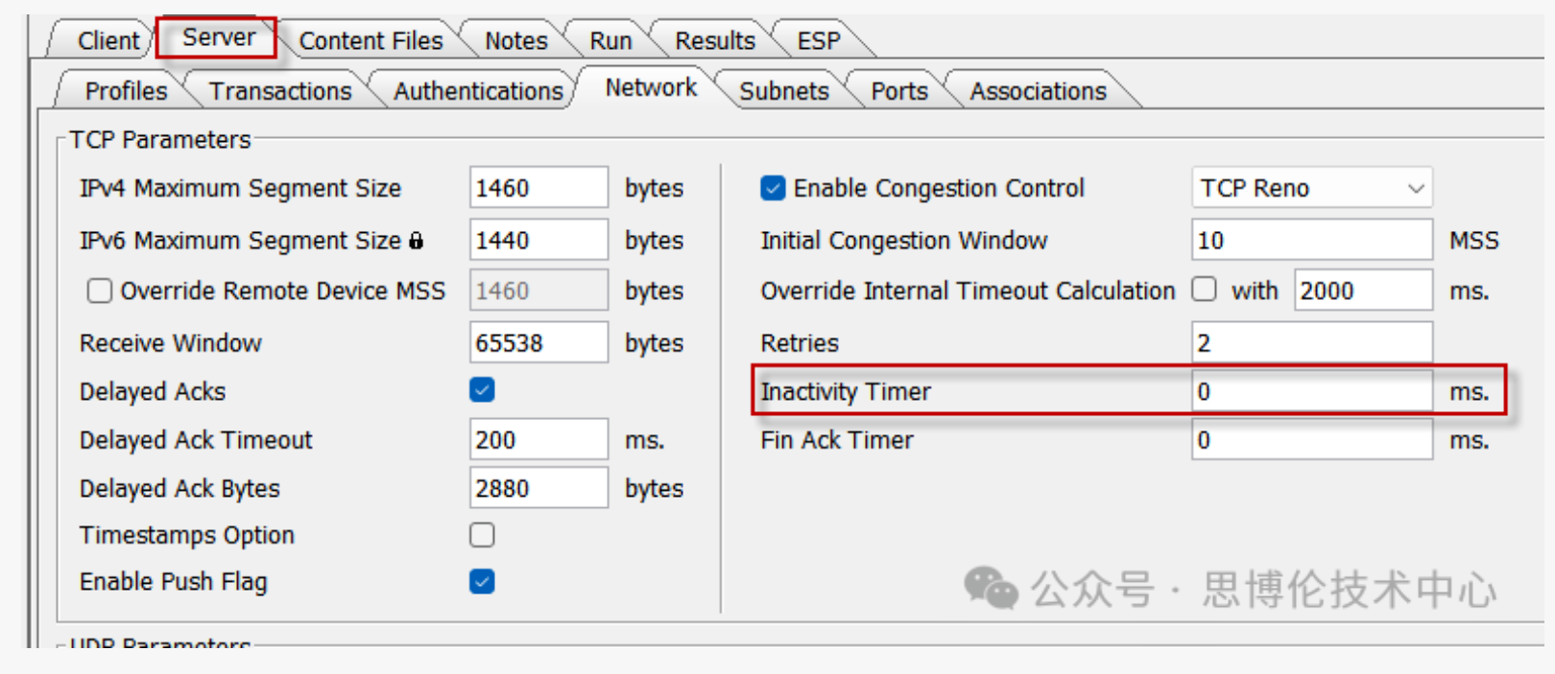Select the Fin Ack Timer field
Image resolution: width=1555 pixels, height=674 pixels.
1311,440
